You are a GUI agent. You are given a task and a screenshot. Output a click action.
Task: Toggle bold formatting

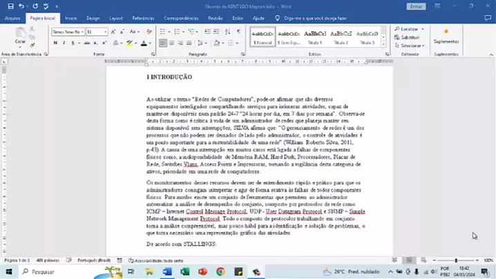55,43
